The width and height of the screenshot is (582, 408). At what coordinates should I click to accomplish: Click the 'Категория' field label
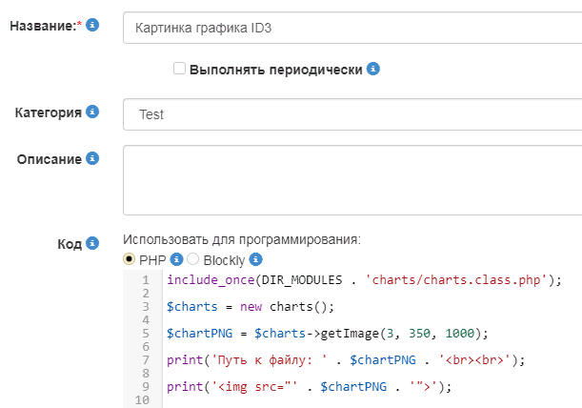pos(49,112)
